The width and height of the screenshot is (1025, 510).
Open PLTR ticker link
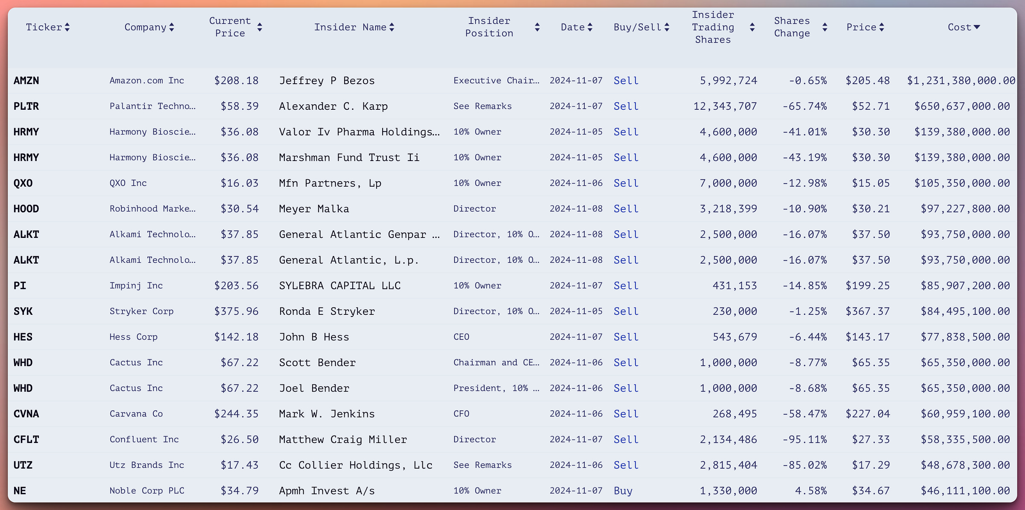click(x=26, y=106)
